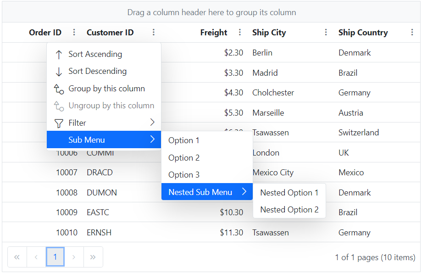Image resolution: width=422 pixels, height=273 pixels.
Task: Click the pager summary text
Action: click(x=375, y=257)
